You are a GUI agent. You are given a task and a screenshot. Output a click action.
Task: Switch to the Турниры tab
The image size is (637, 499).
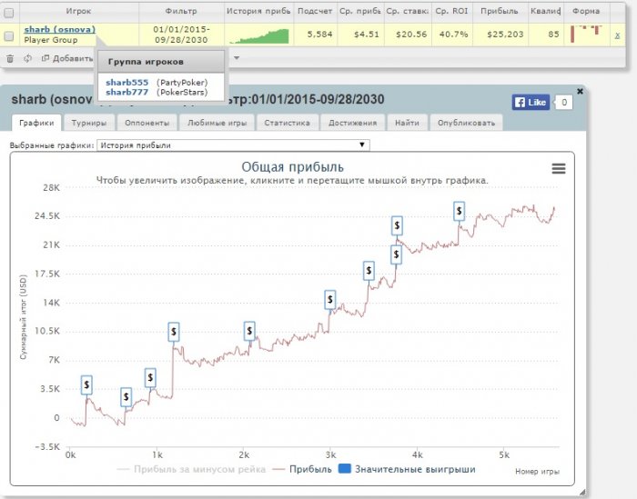tap(89, 123)
